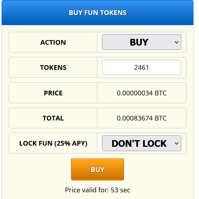Click the Price valid for text
The width and height of the screenshot is (199, 199).
click(x=87, y=190)
